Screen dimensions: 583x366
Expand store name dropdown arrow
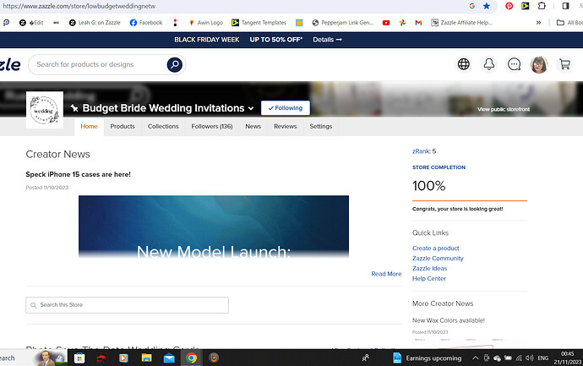click(251, 108)
